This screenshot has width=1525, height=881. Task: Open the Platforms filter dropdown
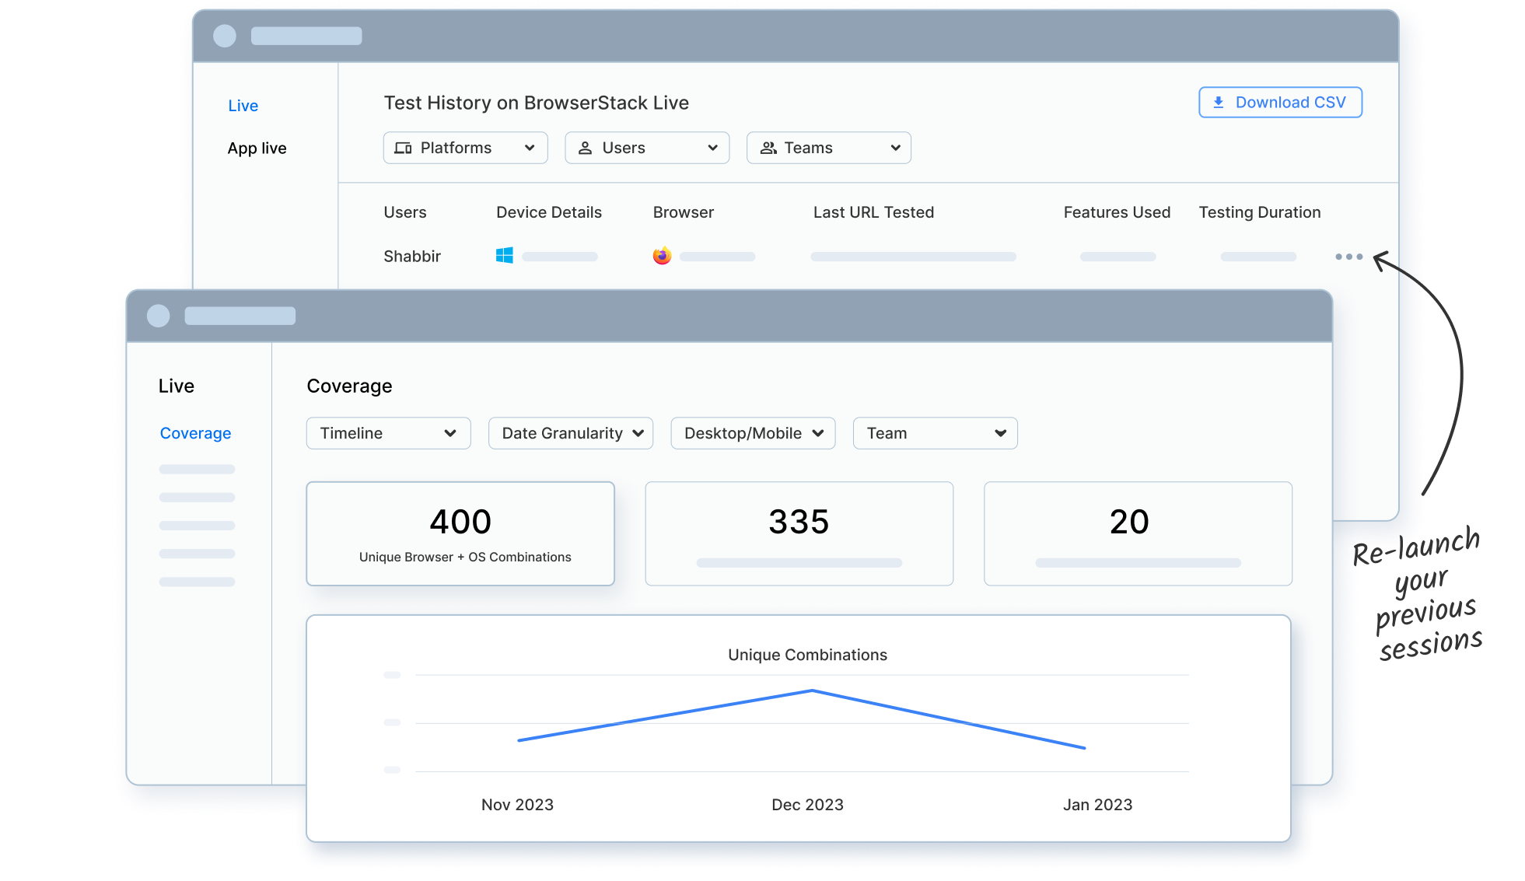465,148
